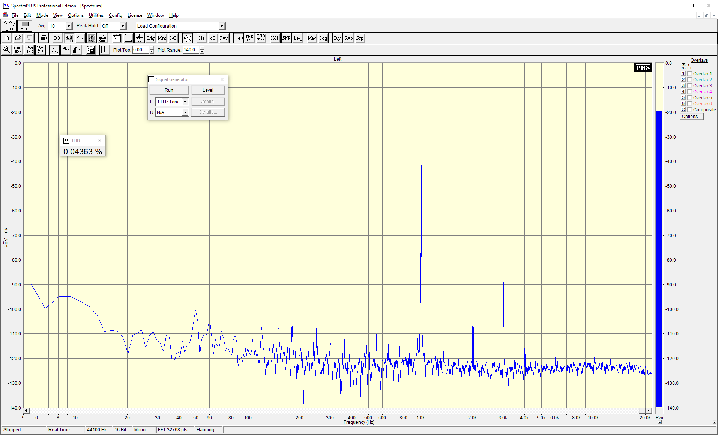Open the Options menu
This screenshot has height=435, width=718.
click(x=76, y=15)
